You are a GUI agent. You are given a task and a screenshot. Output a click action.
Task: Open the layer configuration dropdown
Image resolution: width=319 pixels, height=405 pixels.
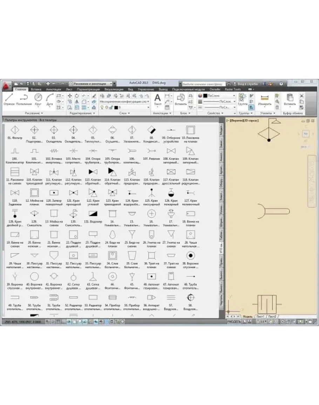[124, 101]
